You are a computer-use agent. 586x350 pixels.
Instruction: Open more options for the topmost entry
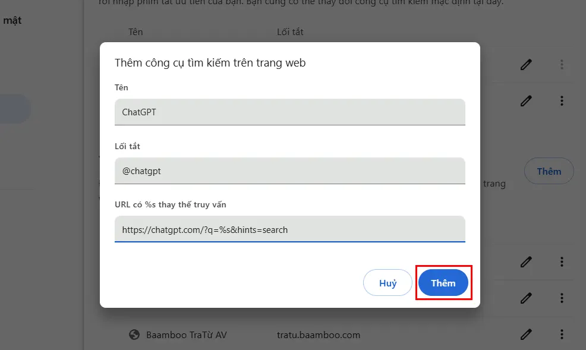tap(562, 64)
